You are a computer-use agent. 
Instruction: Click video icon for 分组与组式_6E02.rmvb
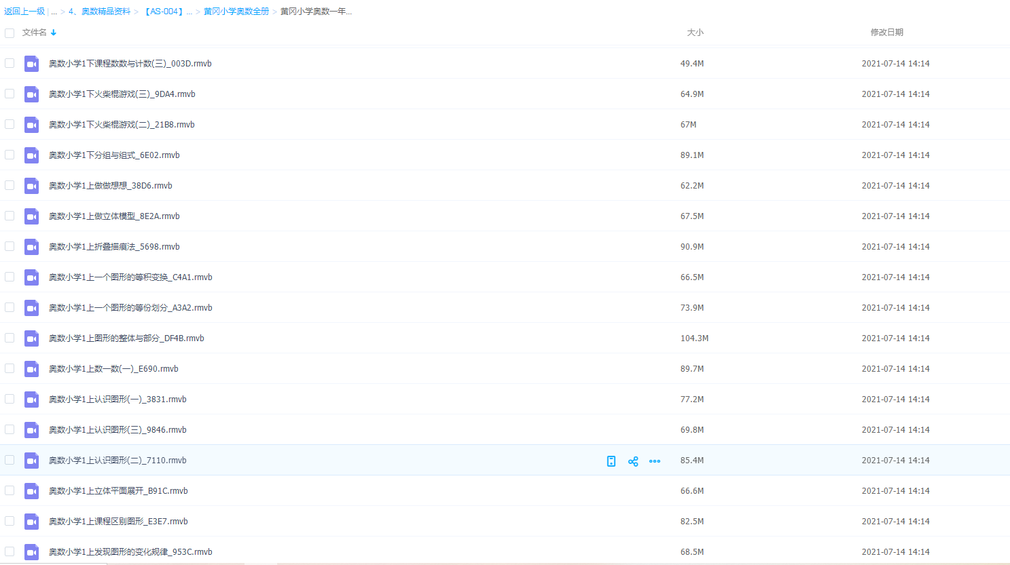pos(32,155)
